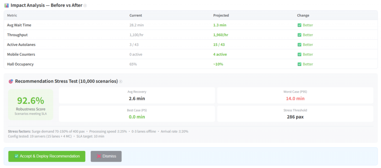The image size is (381, 168).
Task: Click the target icon beside Recommendation Stress Test
Action: (10, 81)
